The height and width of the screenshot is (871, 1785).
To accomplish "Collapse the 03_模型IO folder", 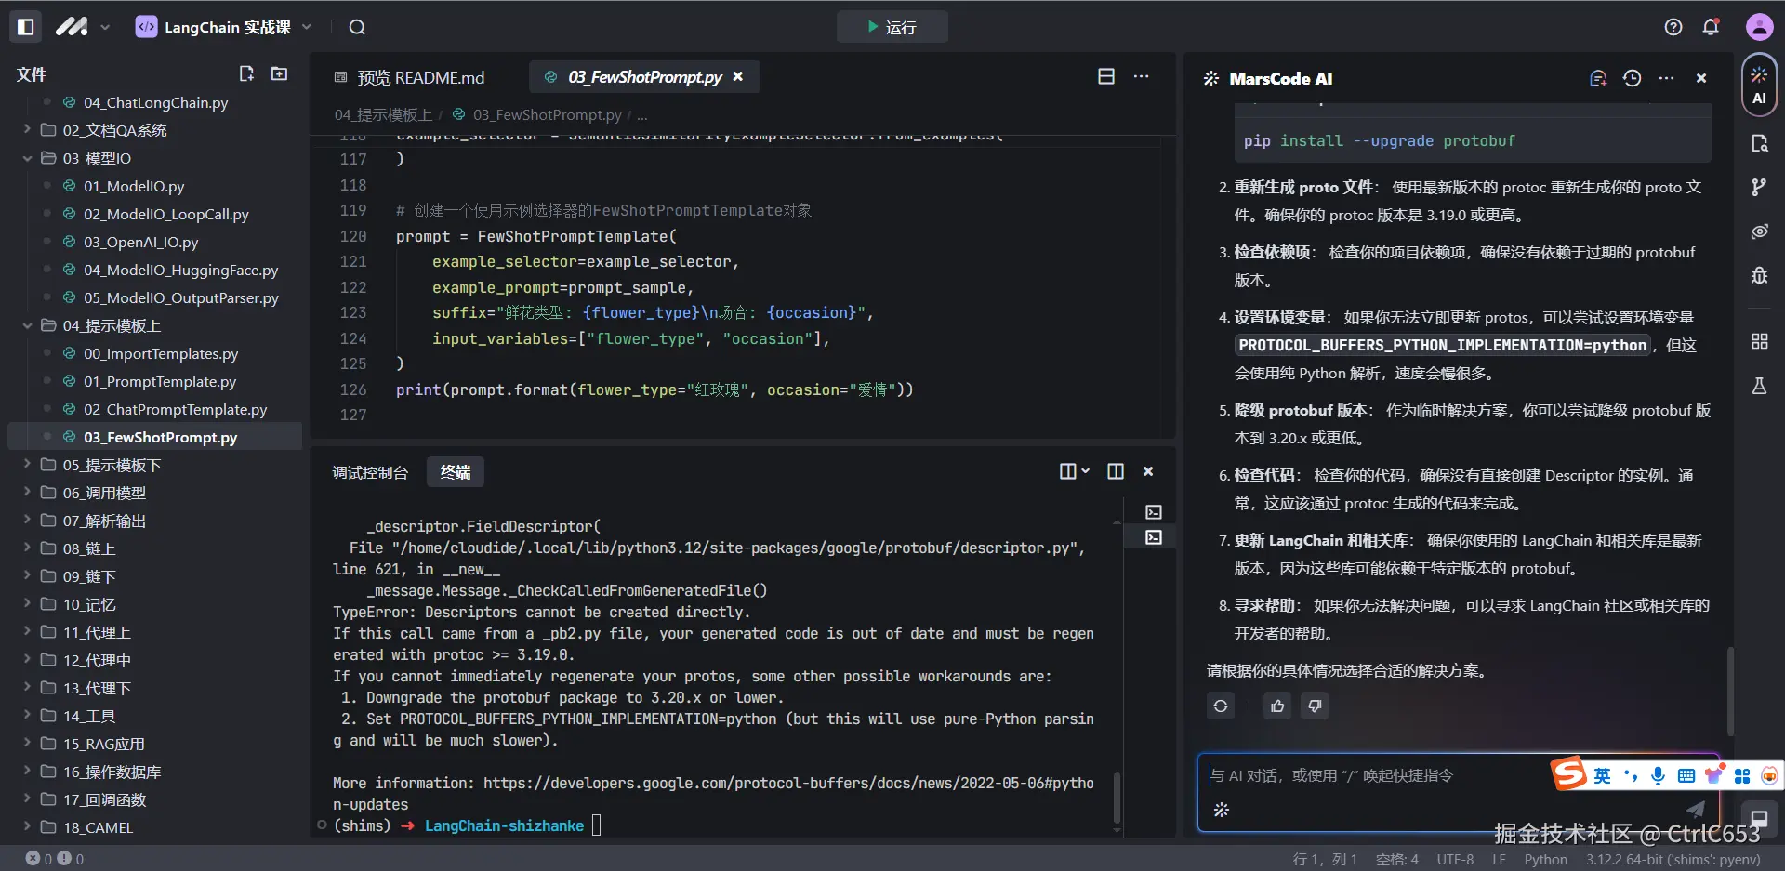I will (28, 158).
